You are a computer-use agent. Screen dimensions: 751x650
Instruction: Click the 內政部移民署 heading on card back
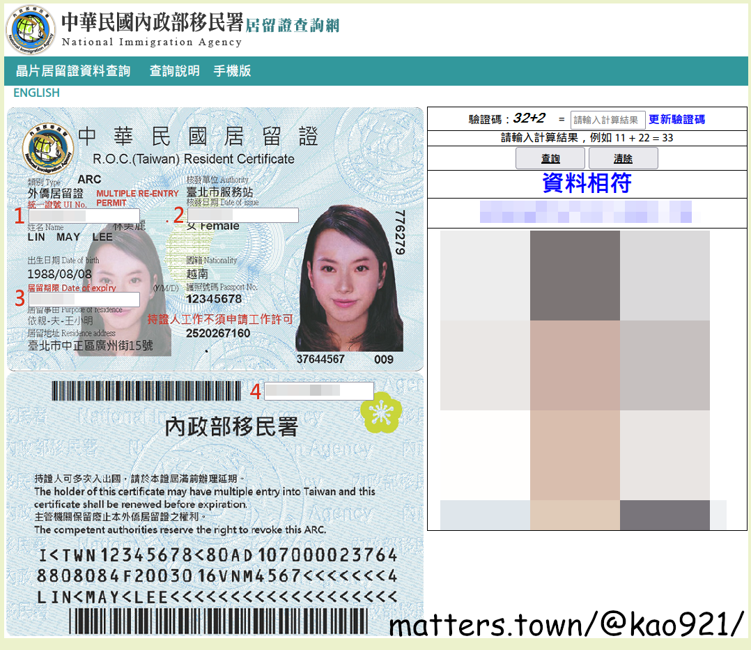click(x=231, y=427)
